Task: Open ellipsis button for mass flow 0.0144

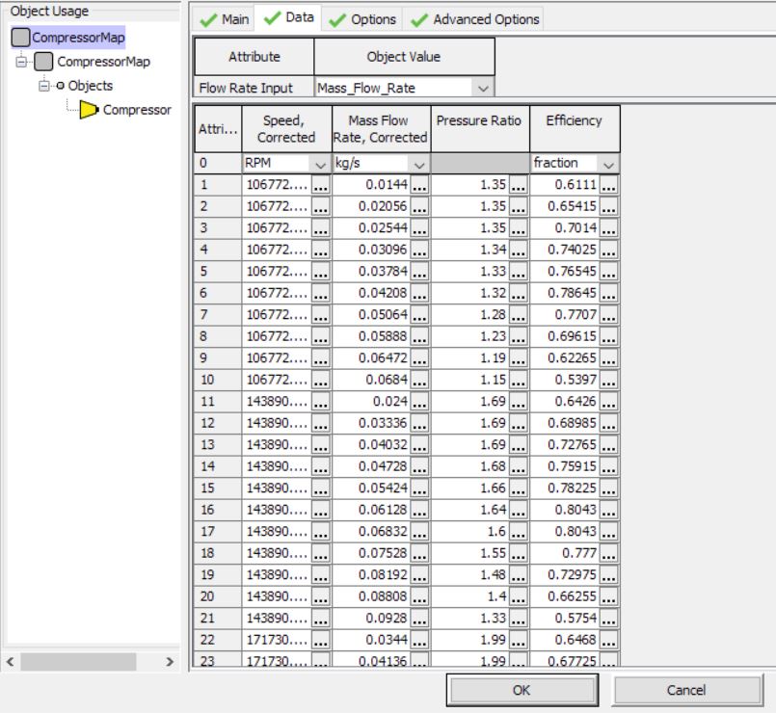Action: click(x=419, y=185)
